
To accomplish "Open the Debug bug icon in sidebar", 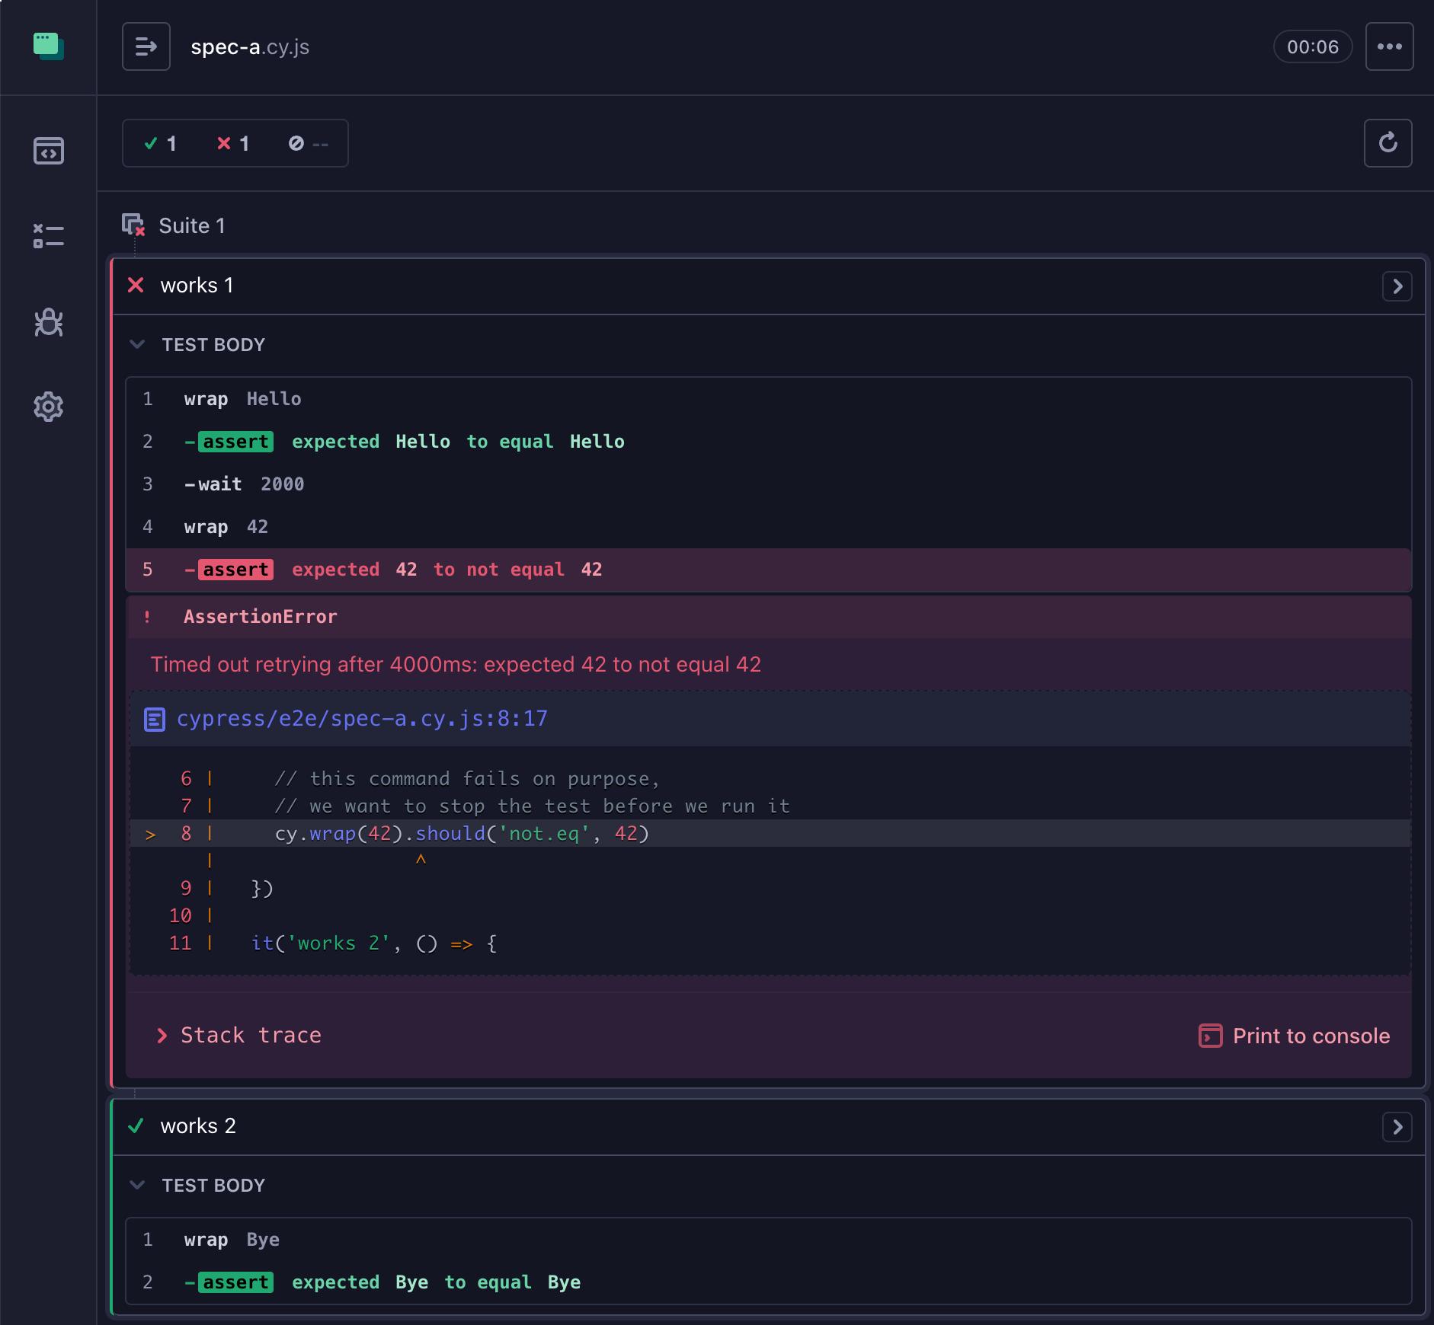I will tap(49, 322).
